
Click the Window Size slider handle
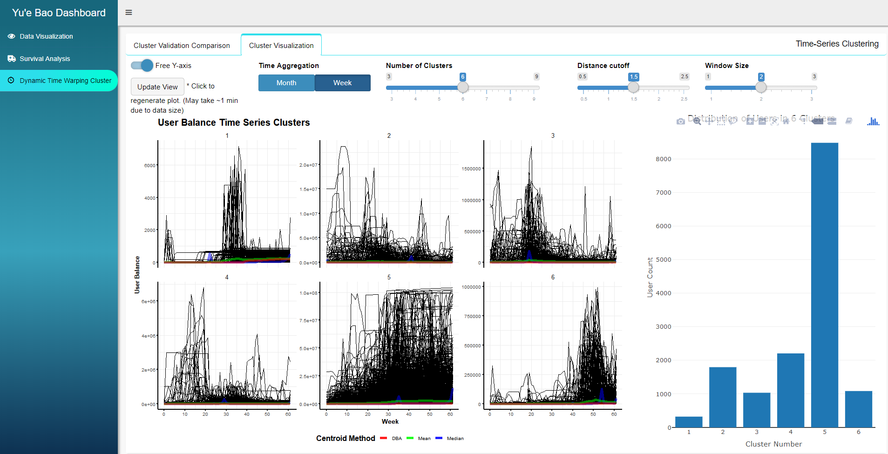(x=761, y=88)
